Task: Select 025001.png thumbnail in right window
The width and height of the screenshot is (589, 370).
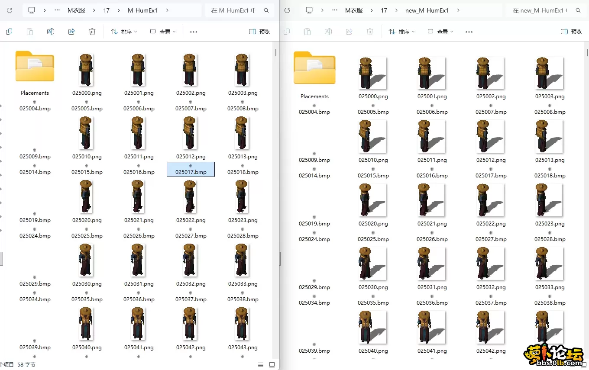Action: click(x=432, y=73)
